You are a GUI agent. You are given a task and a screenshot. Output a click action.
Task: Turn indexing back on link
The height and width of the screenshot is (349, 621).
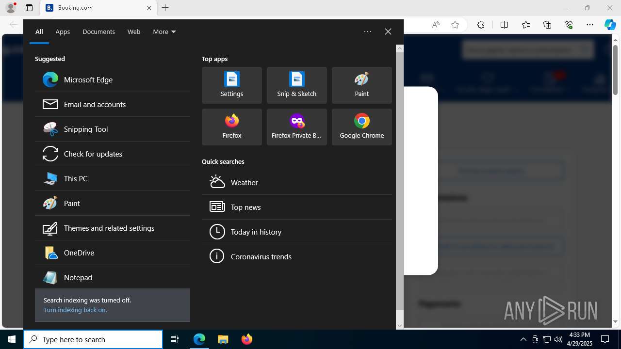tap(75, 310)
